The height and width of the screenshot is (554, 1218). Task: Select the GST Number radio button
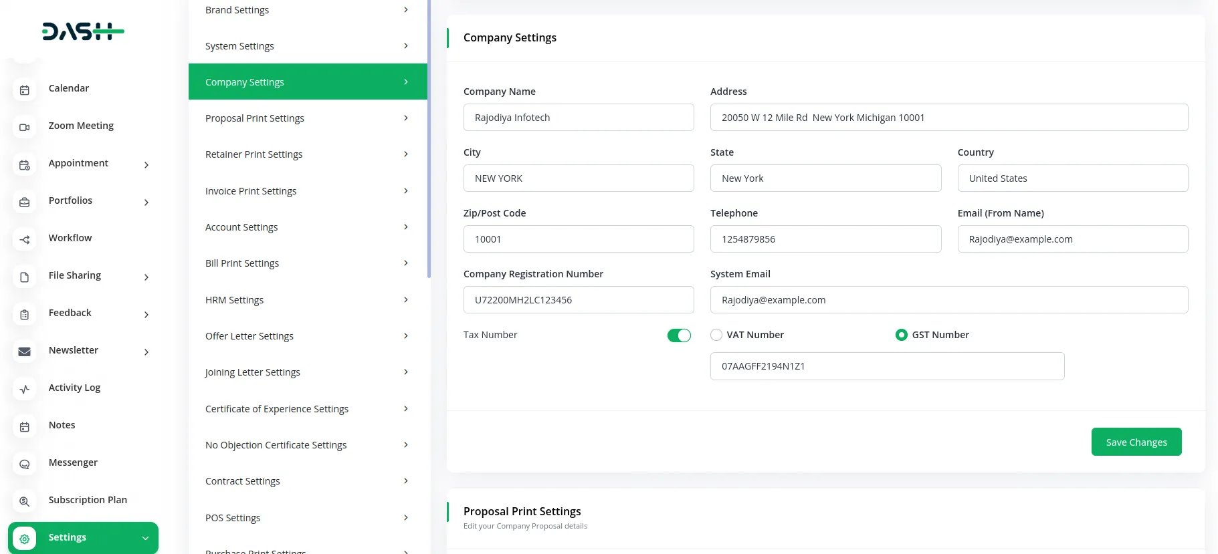point(901,335)
